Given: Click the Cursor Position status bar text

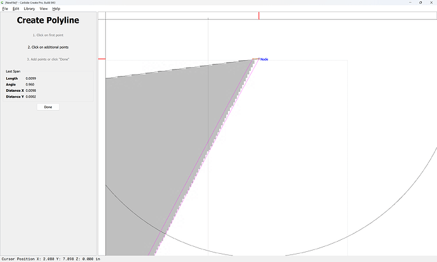Looking at the screenshot, I should click(x=51, y=259).
